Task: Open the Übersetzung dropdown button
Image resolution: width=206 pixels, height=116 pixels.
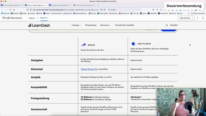Action: point(186,18)
